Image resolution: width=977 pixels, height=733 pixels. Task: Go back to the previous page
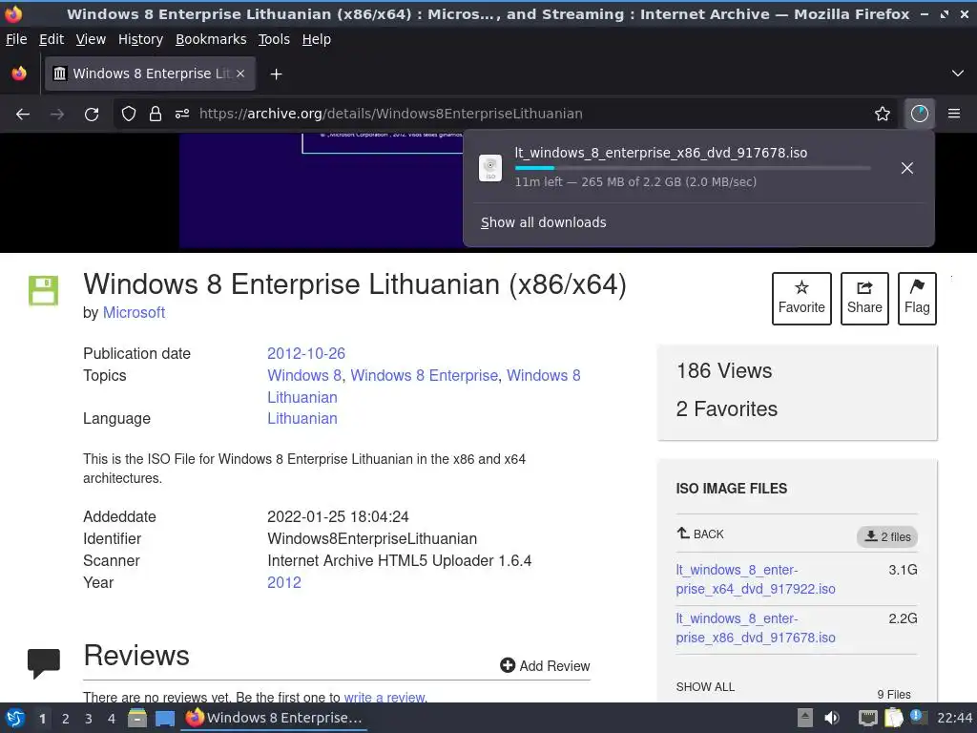click(23, 115)
